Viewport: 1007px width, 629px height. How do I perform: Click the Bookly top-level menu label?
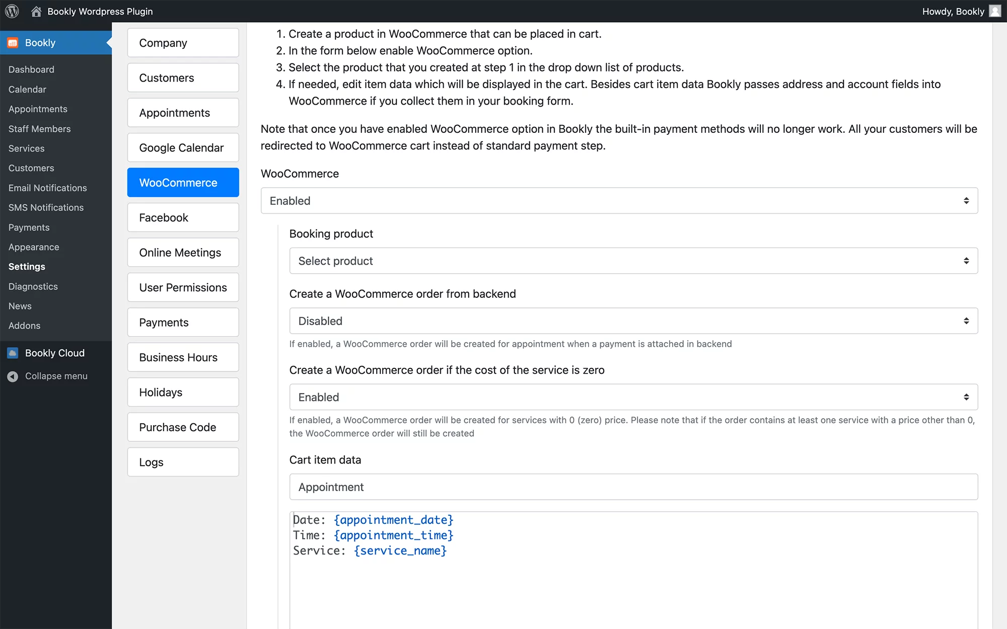40,43
